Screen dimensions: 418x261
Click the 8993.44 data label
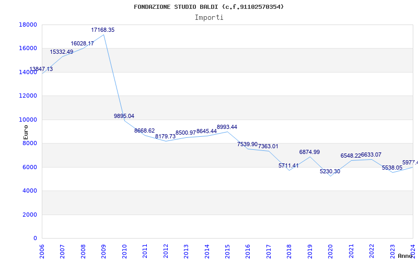(227, 127)
